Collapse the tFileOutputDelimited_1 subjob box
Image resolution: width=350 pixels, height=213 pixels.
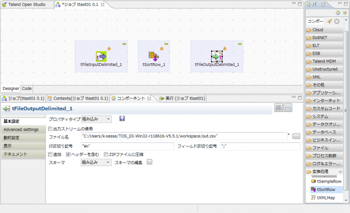click(239, 44)
